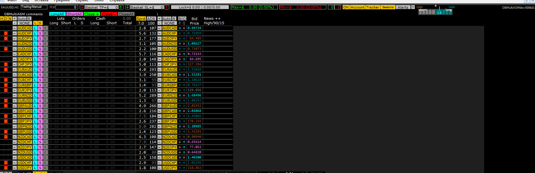The width and height of the screenshot is (535, 173).
Task: Click the C close button for USDCHF
Action: [x=45, y=163]
